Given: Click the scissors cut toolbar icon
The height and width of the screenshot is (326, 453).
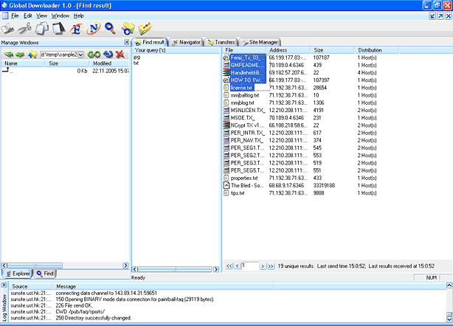Looking at the screenshot, I should tap(25, 28).
